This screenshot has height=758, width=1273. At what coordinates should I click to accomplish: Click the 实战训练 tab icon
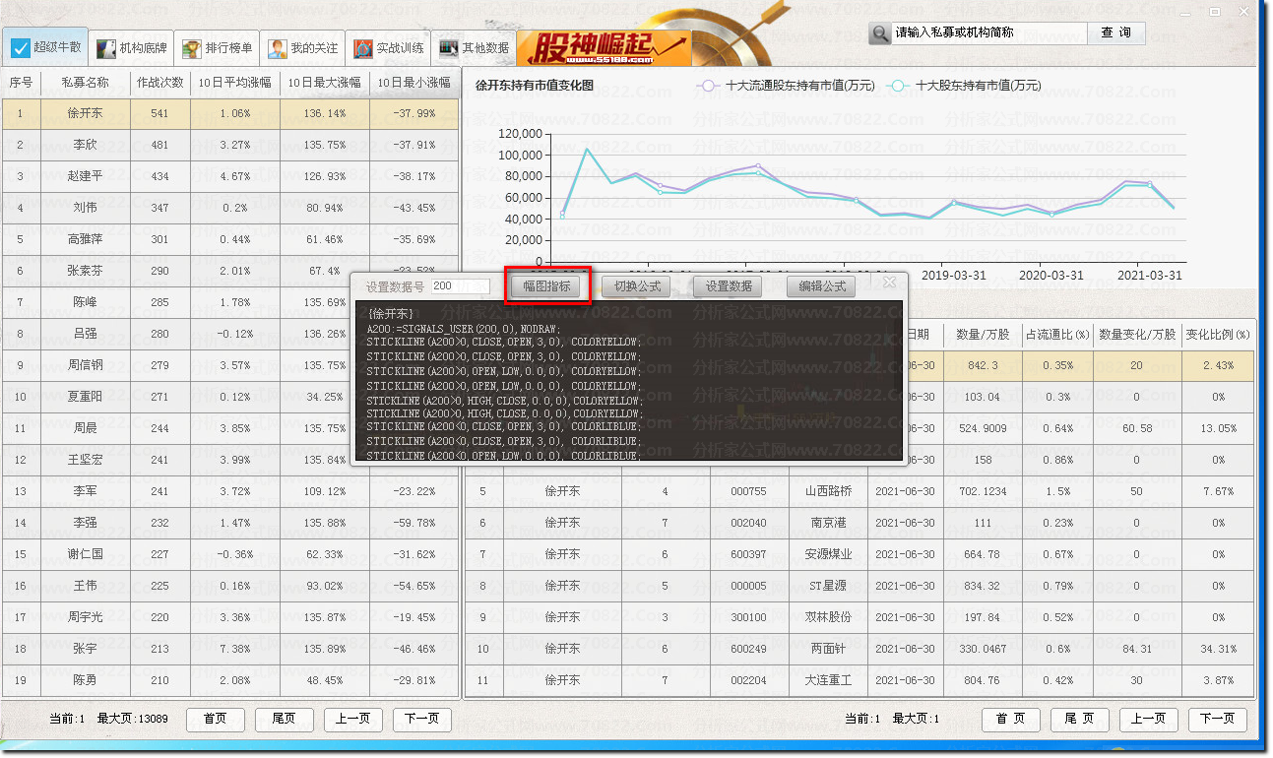363,48
